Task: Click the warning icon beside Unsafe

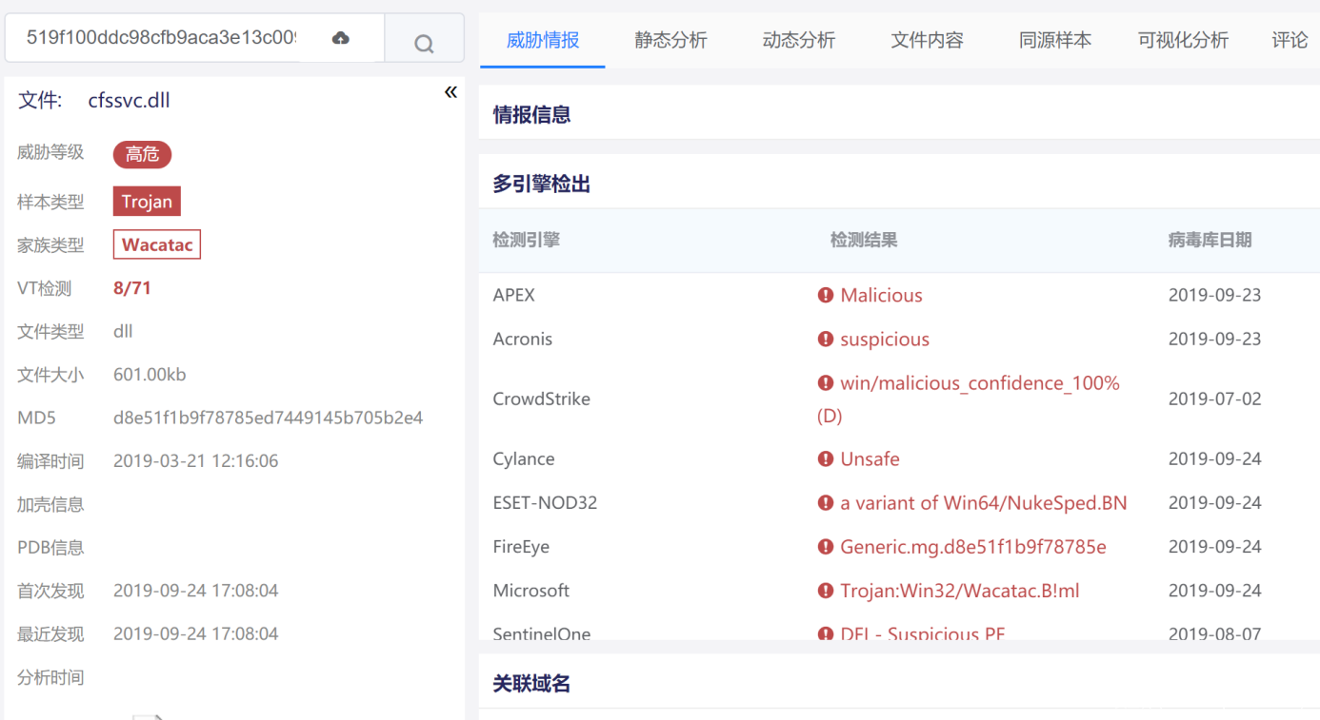Action: pyautogui.click(x=826, y=458)
